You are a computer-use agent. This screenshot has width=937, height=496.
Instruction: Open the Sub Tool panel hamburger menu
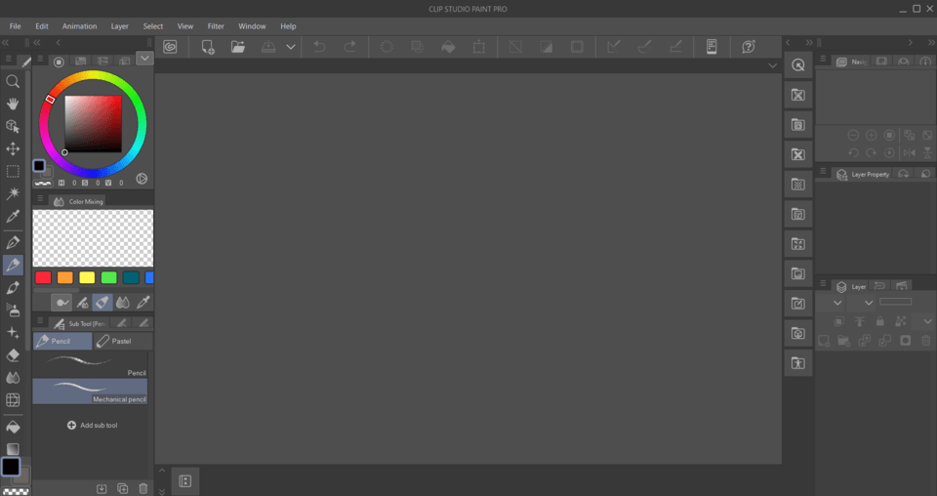pos(40,321)
